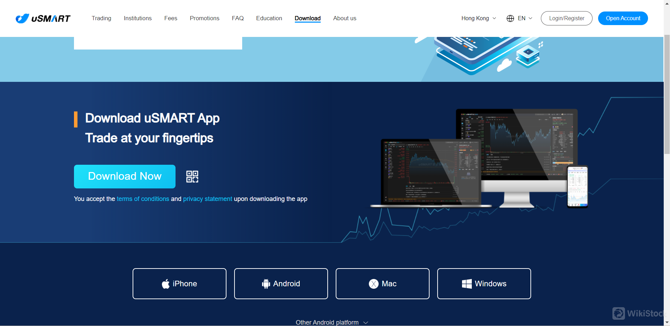Go to the Fees page

pos(171,18)
